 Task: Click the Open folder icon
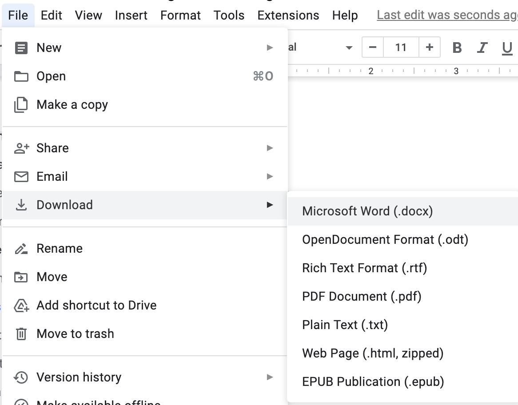tap(21, 75)
